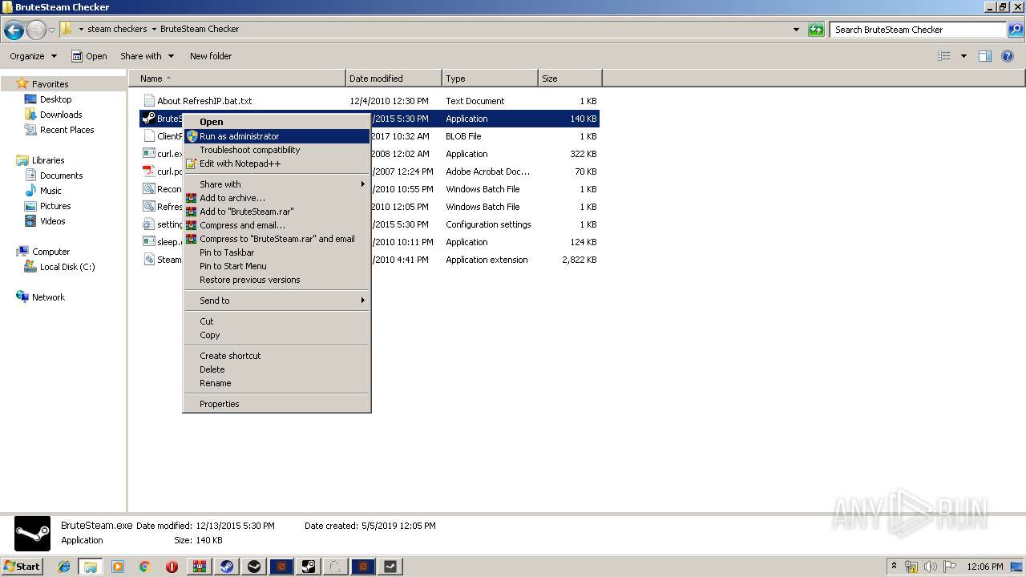Select Compress and email...

[x=277, y=225]
